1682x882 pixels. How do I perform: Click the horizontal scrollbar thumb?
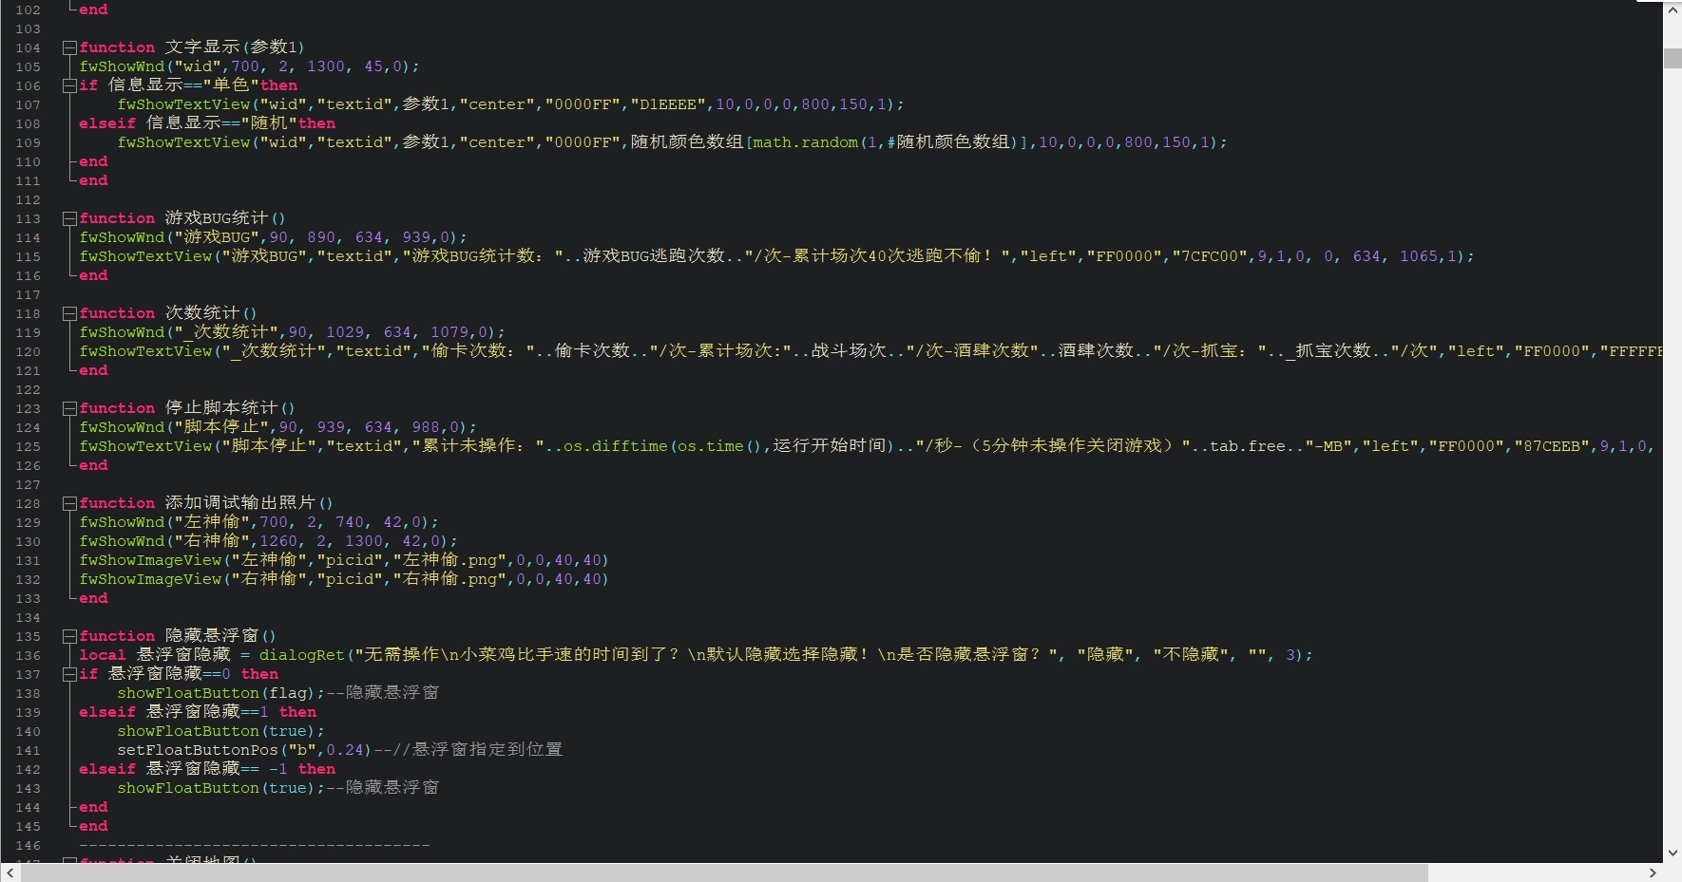(x=724, y=873)
